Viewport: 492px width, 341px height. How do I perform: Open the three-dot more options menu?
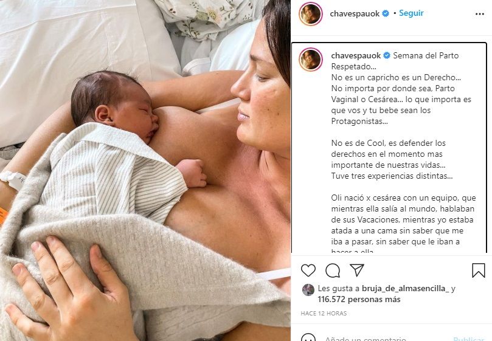479,14
